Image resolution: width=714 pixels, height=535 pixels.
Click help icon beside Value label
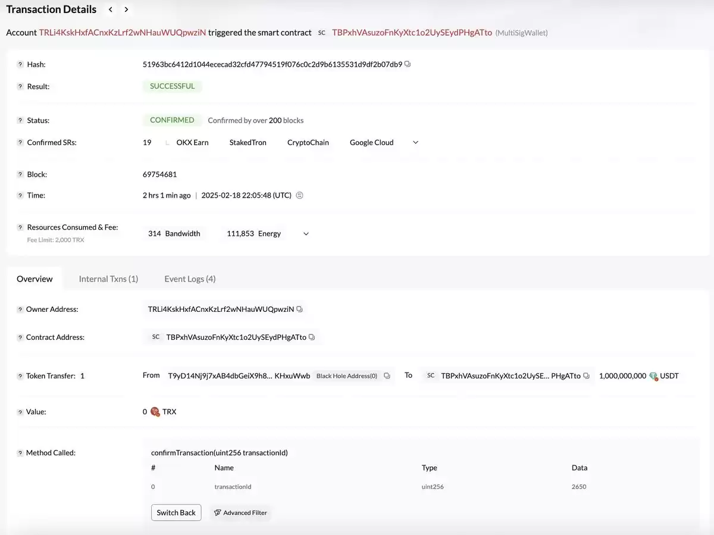click(x=20, y=412)
